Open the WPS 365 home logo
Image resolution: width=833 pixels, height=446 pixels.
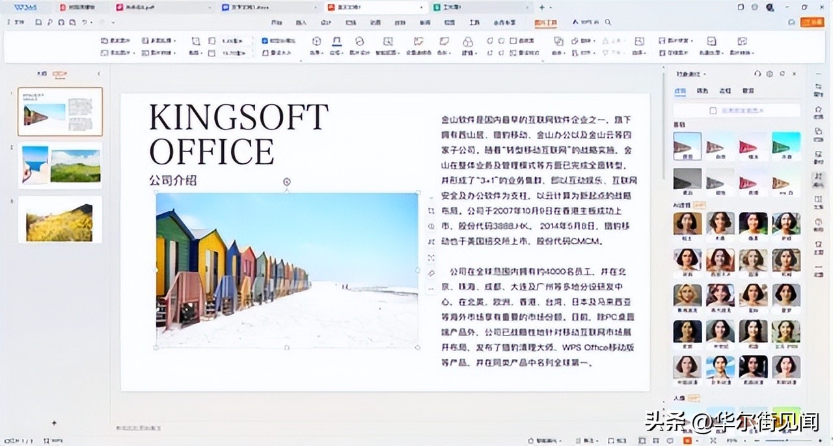(26, 7)
